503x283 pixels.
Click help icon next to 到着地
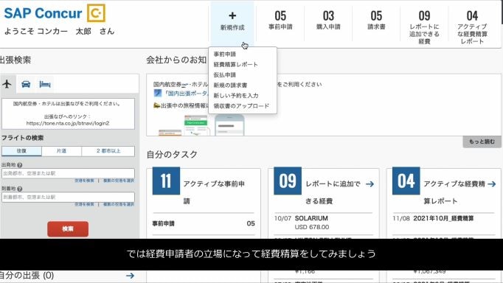click(x=20, y=189)
